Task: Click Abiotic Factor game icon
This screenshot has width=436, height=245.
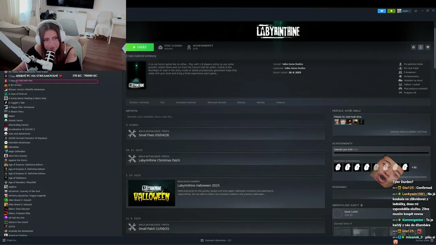Action: pos(6,120)
